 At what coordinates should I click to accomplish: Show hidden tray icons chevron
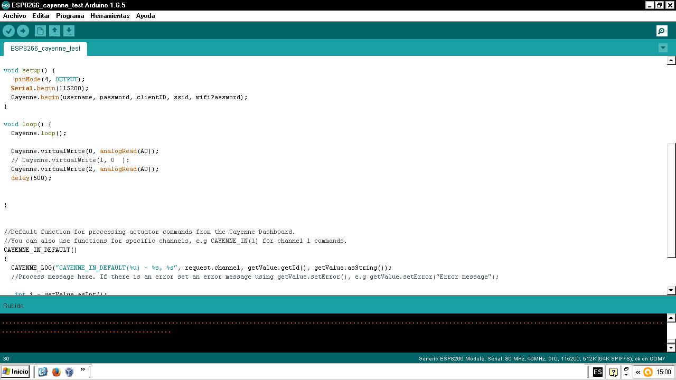point(638,372)
